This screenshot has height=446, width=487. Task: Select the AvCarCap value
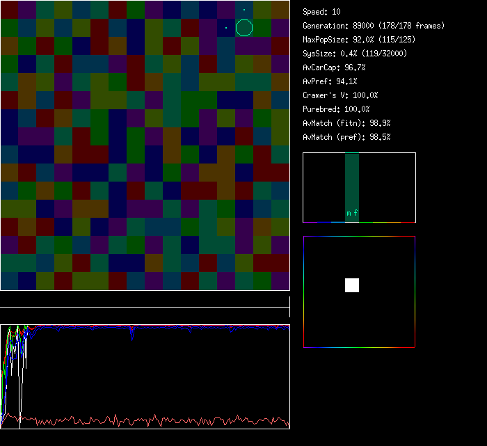point(335,67)
